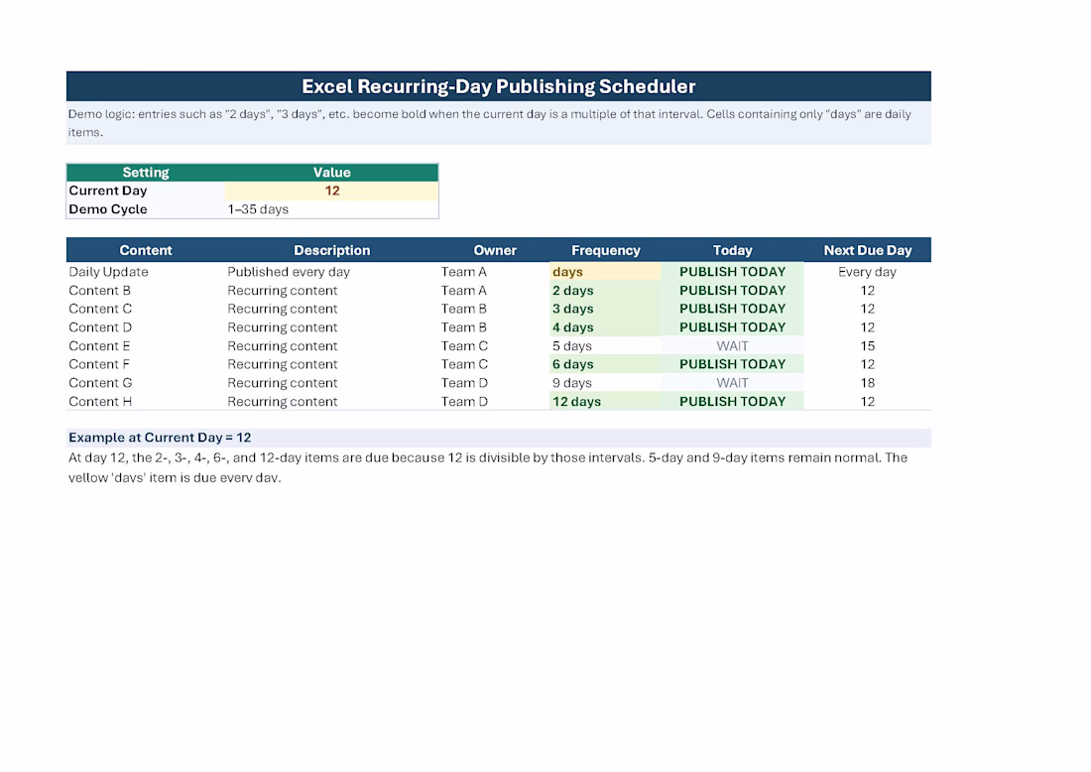This screenshot has width=1091, height=772.
Task: Select the 'Owner' column header
Action: point(495,251)
